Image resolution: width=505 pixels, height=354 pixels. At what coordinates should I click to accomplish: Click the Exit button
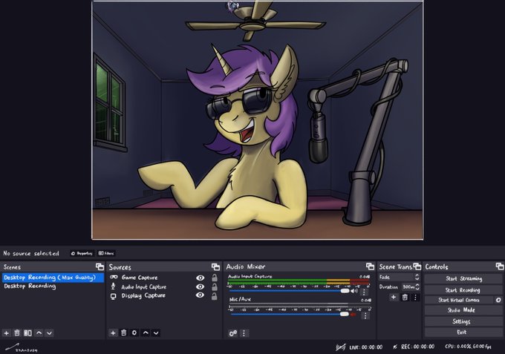(463, 332)
